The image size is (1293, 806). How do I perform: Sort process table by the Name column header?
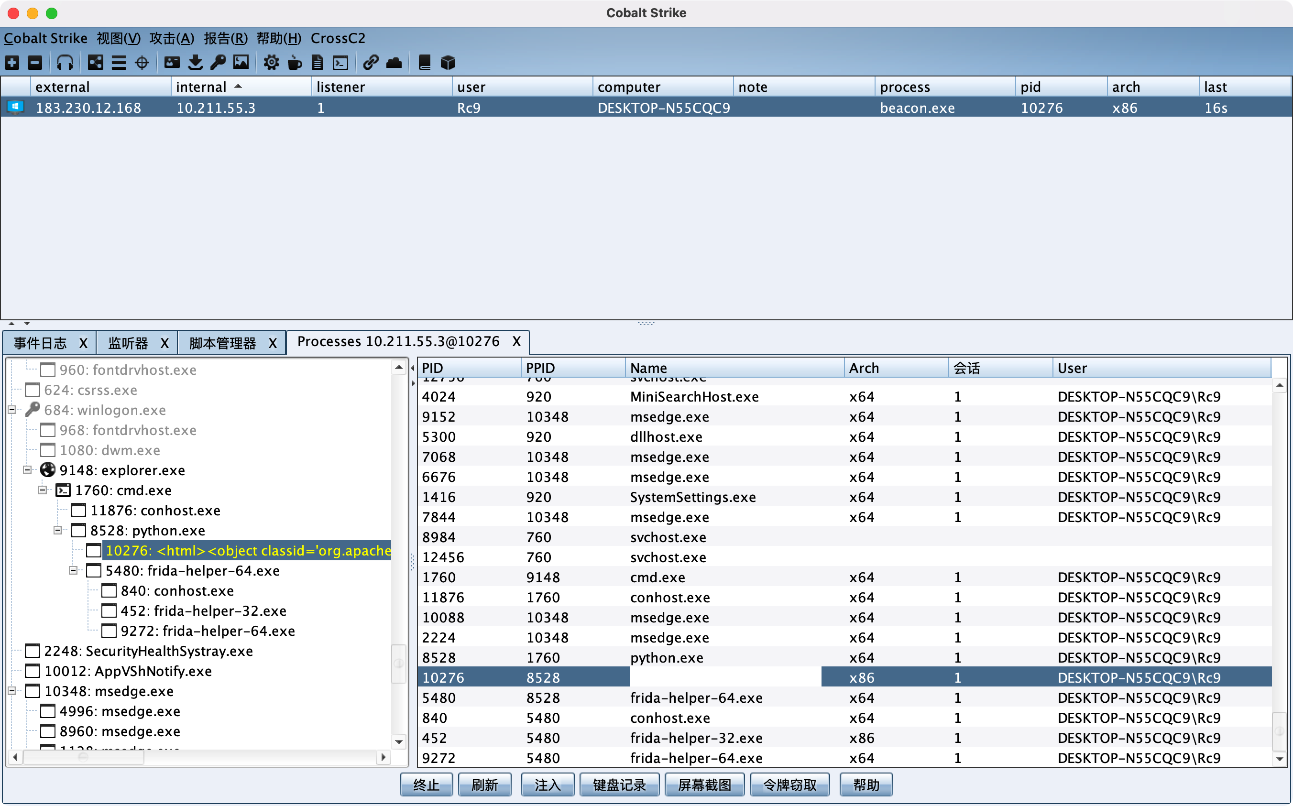tap(734, 368)
